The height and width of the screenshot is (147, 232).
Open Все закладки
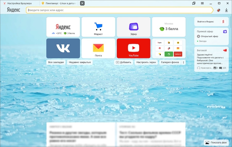pos(56,62)
